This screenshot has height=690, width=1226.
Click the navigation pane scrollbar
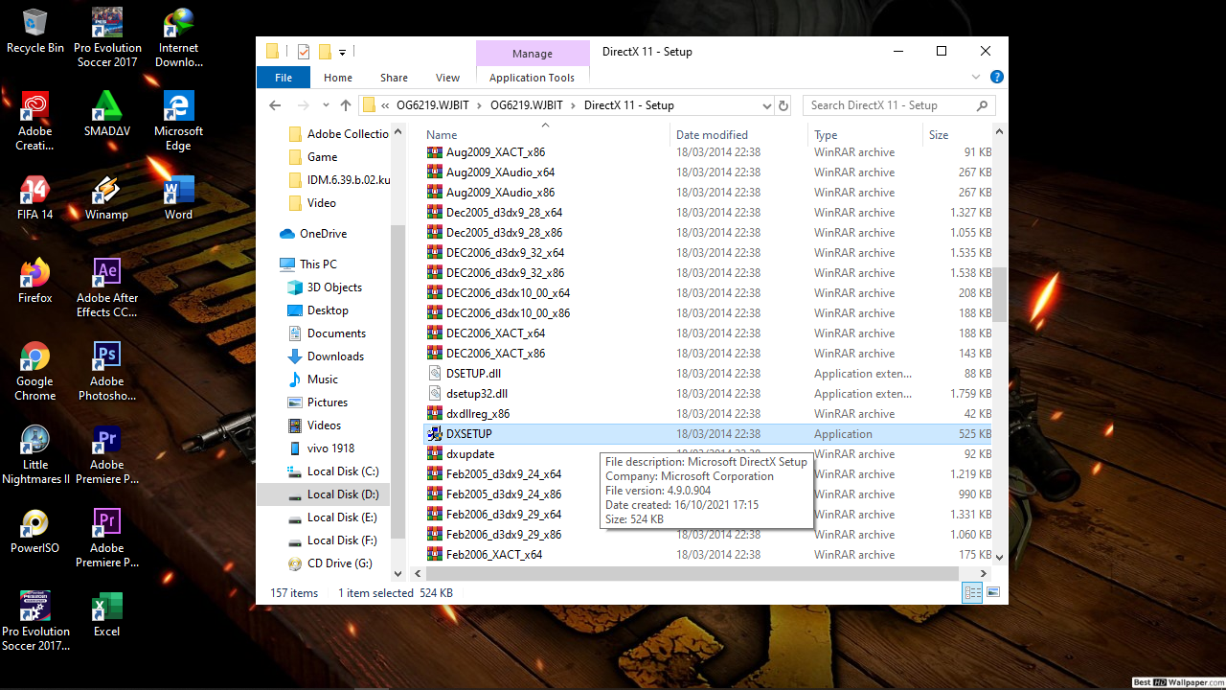tap(398, 383)
